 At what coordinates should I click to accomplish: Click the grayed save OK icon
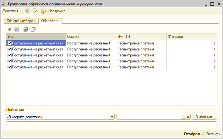pyautogui.click(x=17, y=29)
